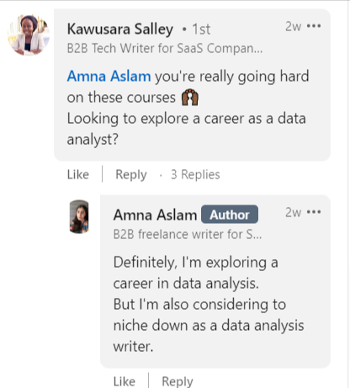The width and height of the screenshot is (350, 388).
Task: Open options menu for Kawusara Salley's comment
Action: tap(314, 26)
